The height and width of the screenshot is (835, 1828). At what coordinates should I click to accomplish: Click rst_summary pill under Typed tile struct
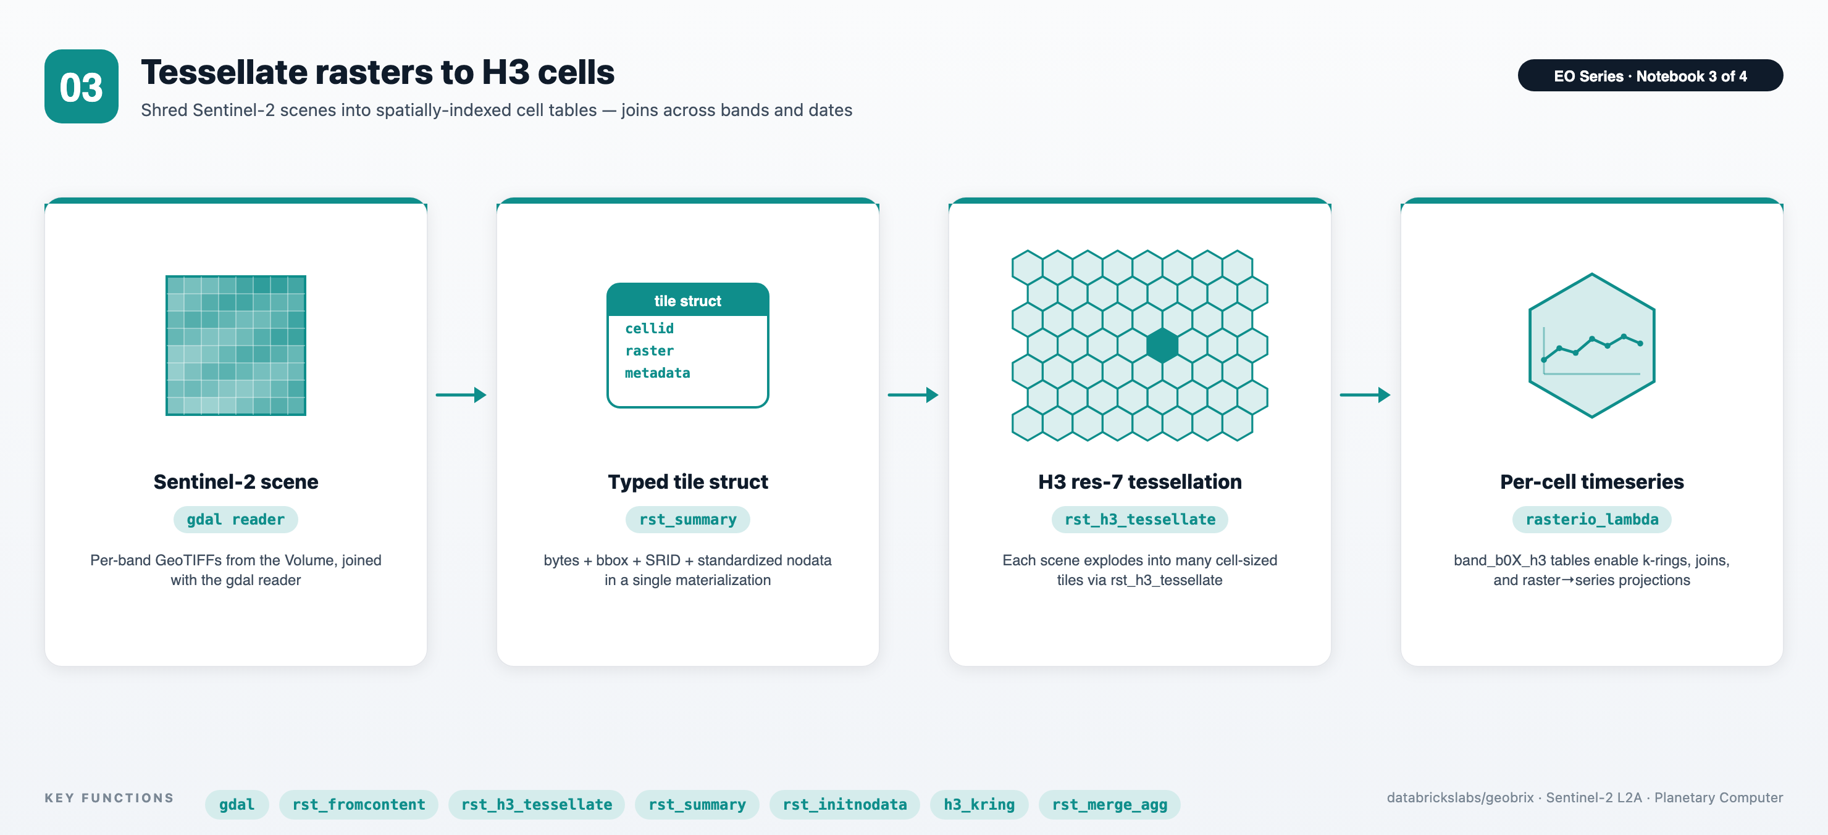tap(687, 519)
